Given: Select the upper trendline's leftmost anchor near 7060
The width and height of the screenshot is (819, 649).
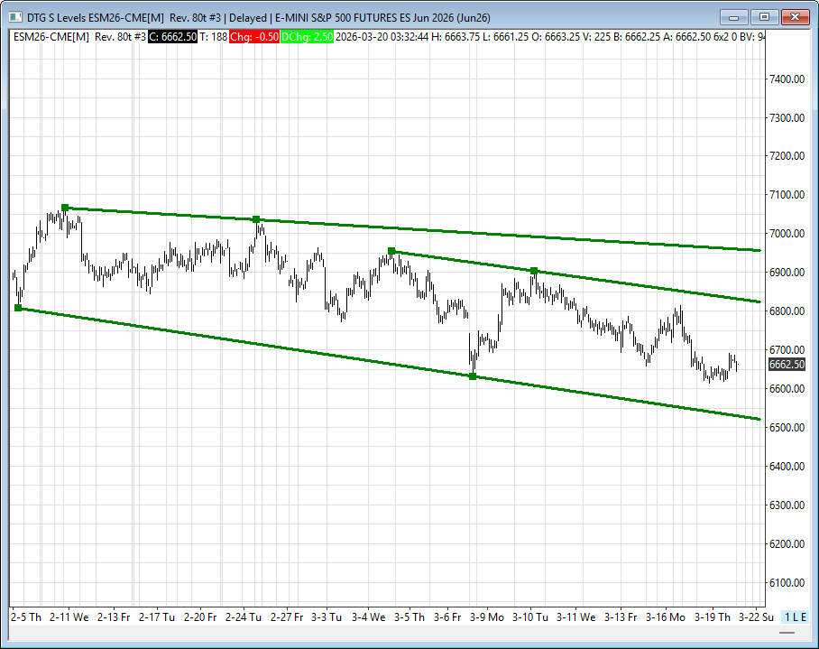Looking at the screenshot, I should [65, 208].
